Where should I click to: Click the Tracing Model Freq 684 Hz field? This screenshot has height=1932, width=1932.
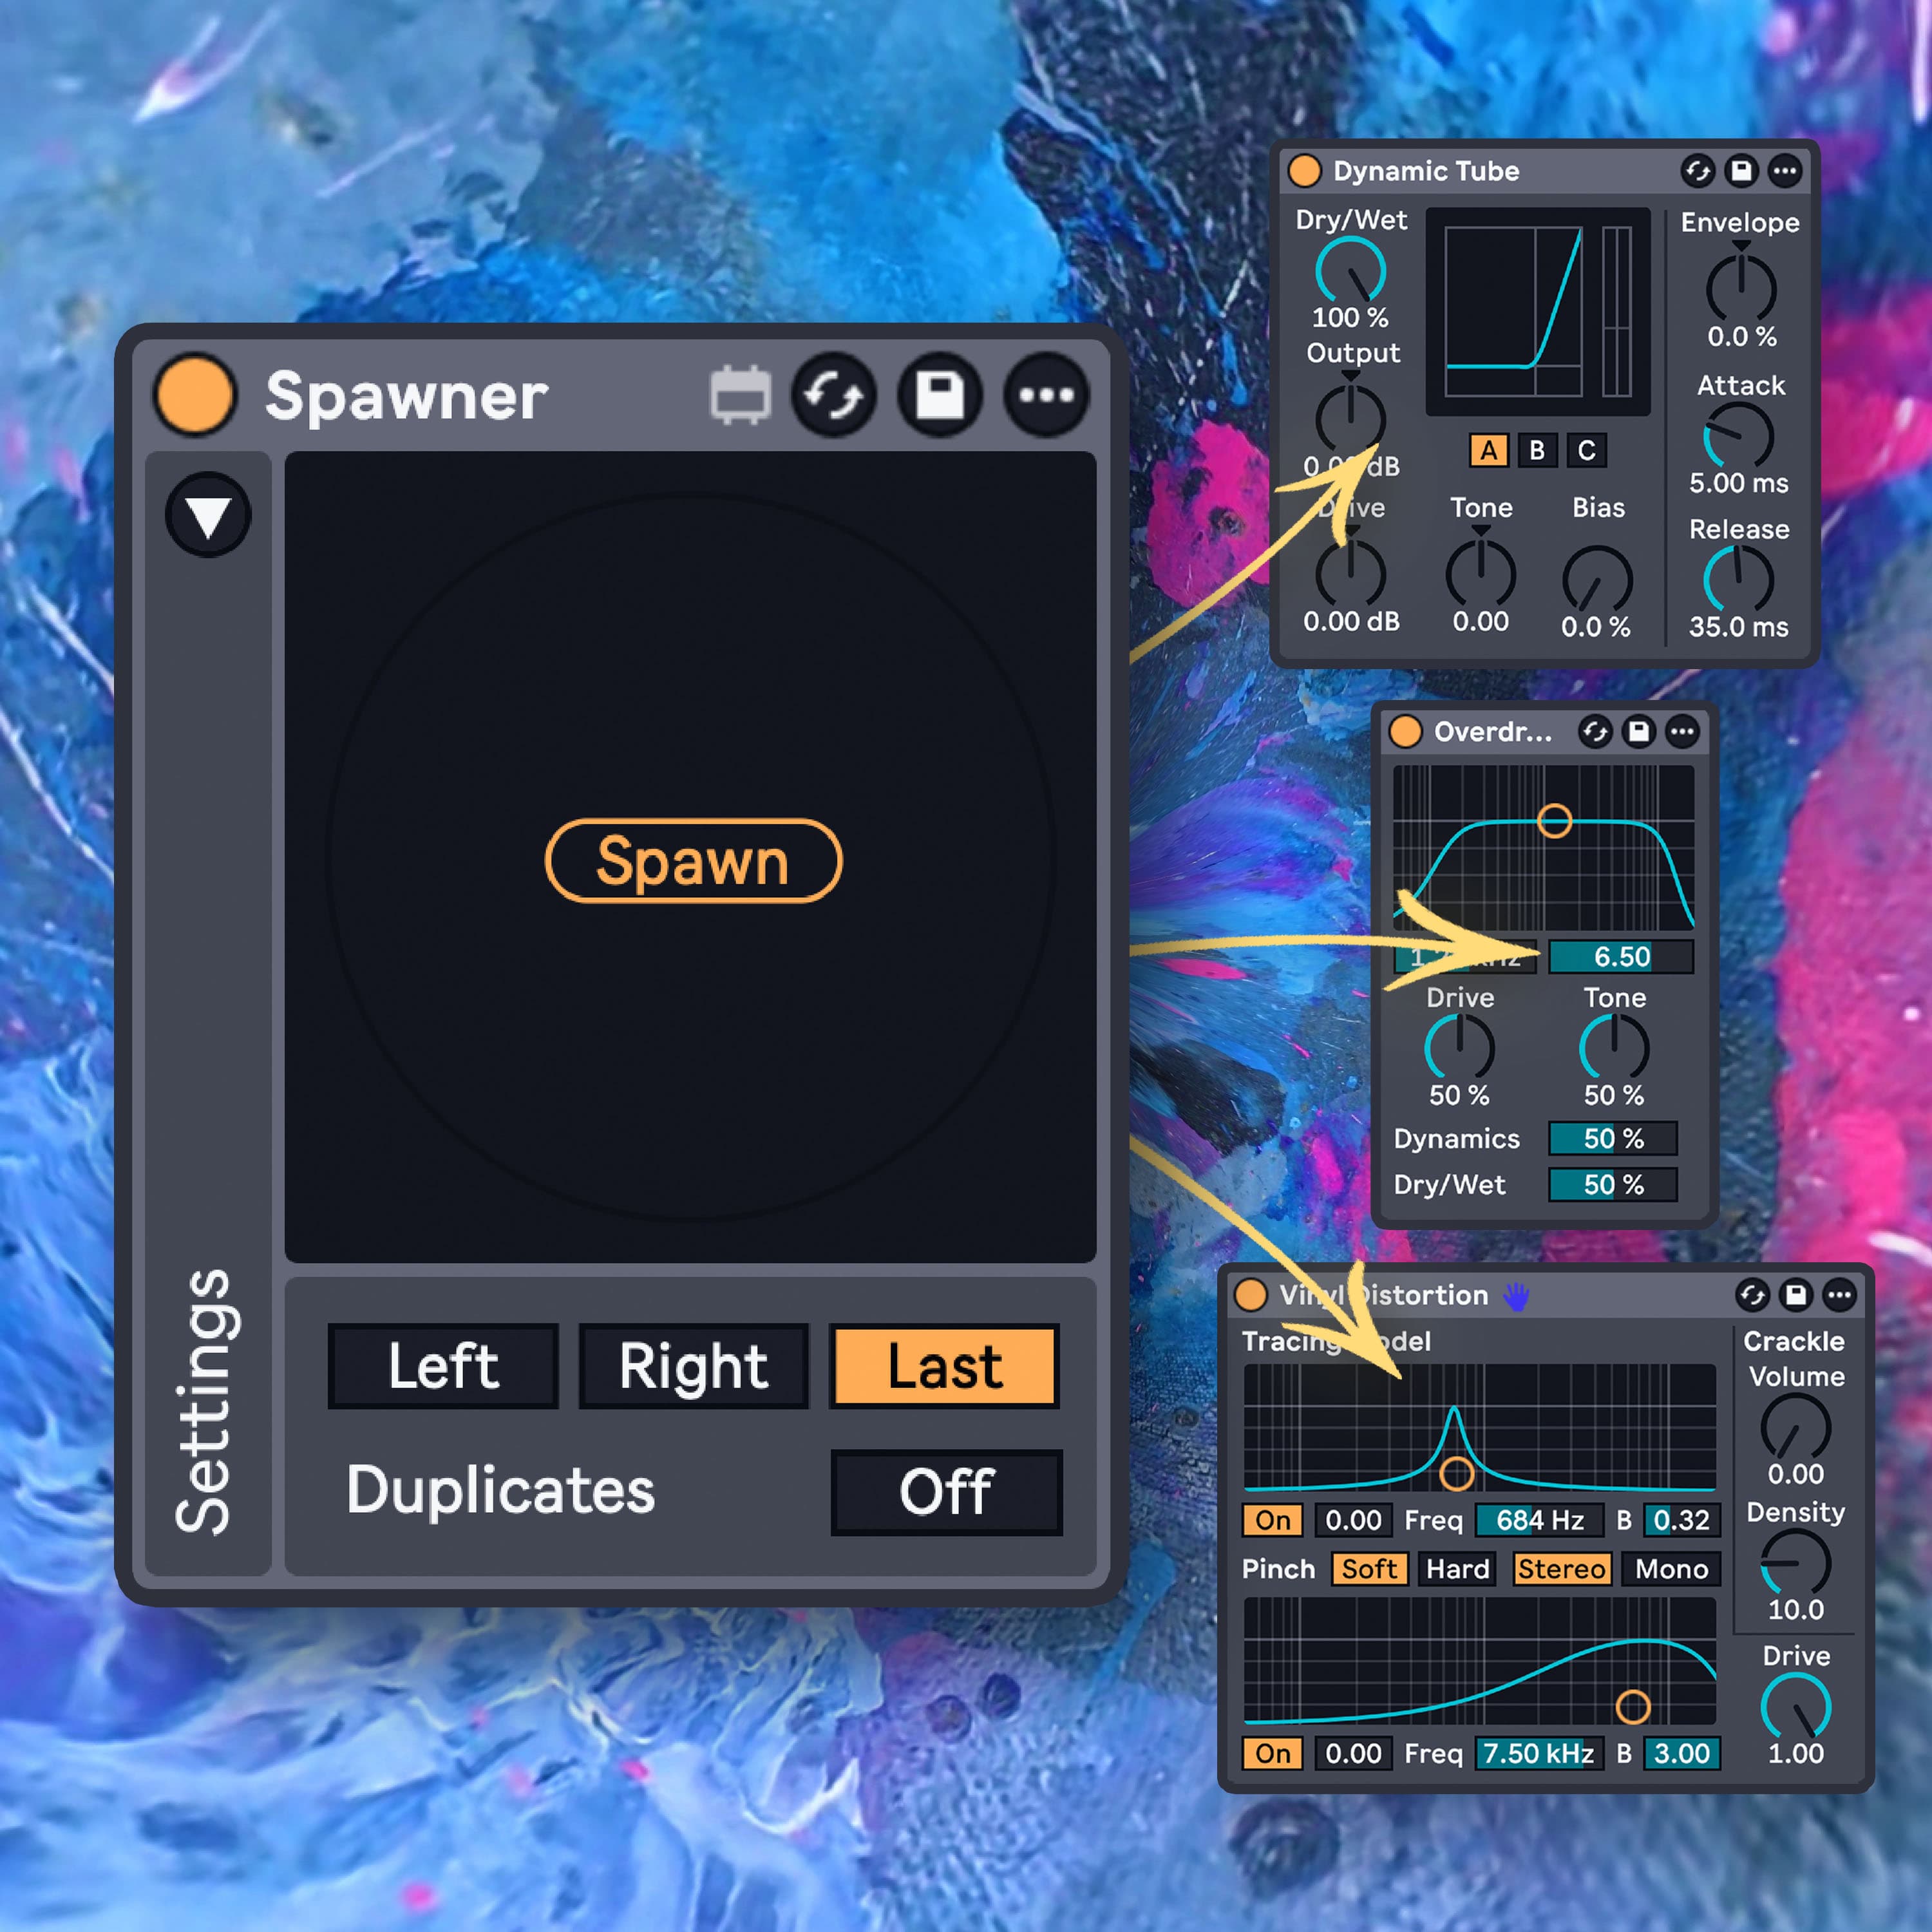(1540, 1521)
